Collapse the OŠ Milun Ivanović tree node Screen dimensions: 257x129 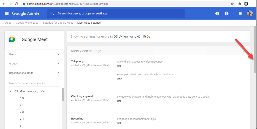[x=10, y=92]
